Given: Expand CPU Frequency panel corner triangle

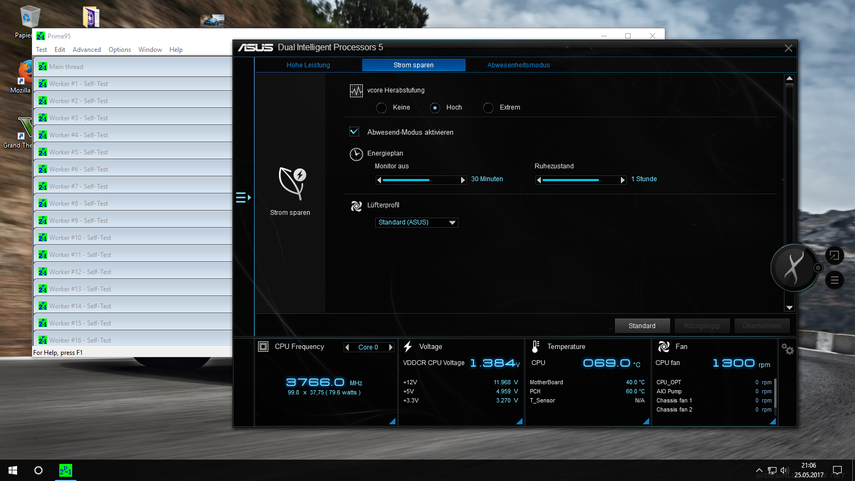Looking at the screenshot, I should (x=392, y=421).
